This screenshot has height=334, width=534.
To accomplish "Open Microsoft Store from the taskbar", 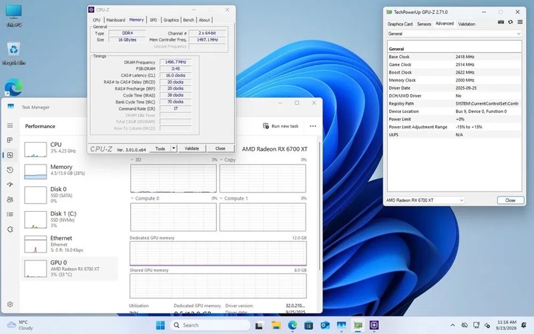I will [308, 325].
